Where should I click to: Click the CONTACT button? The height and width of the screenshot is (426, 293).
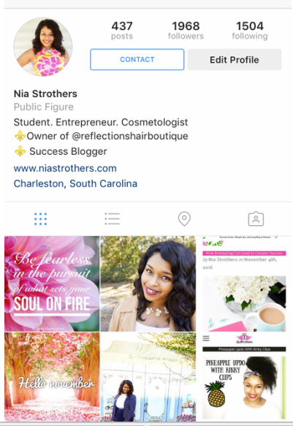pyautogui.click(x=137, y=59)
